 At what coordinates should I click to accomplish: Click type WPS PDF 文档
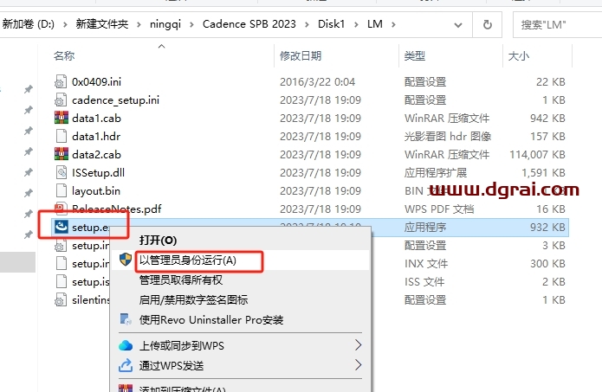[x=439, y=209]
